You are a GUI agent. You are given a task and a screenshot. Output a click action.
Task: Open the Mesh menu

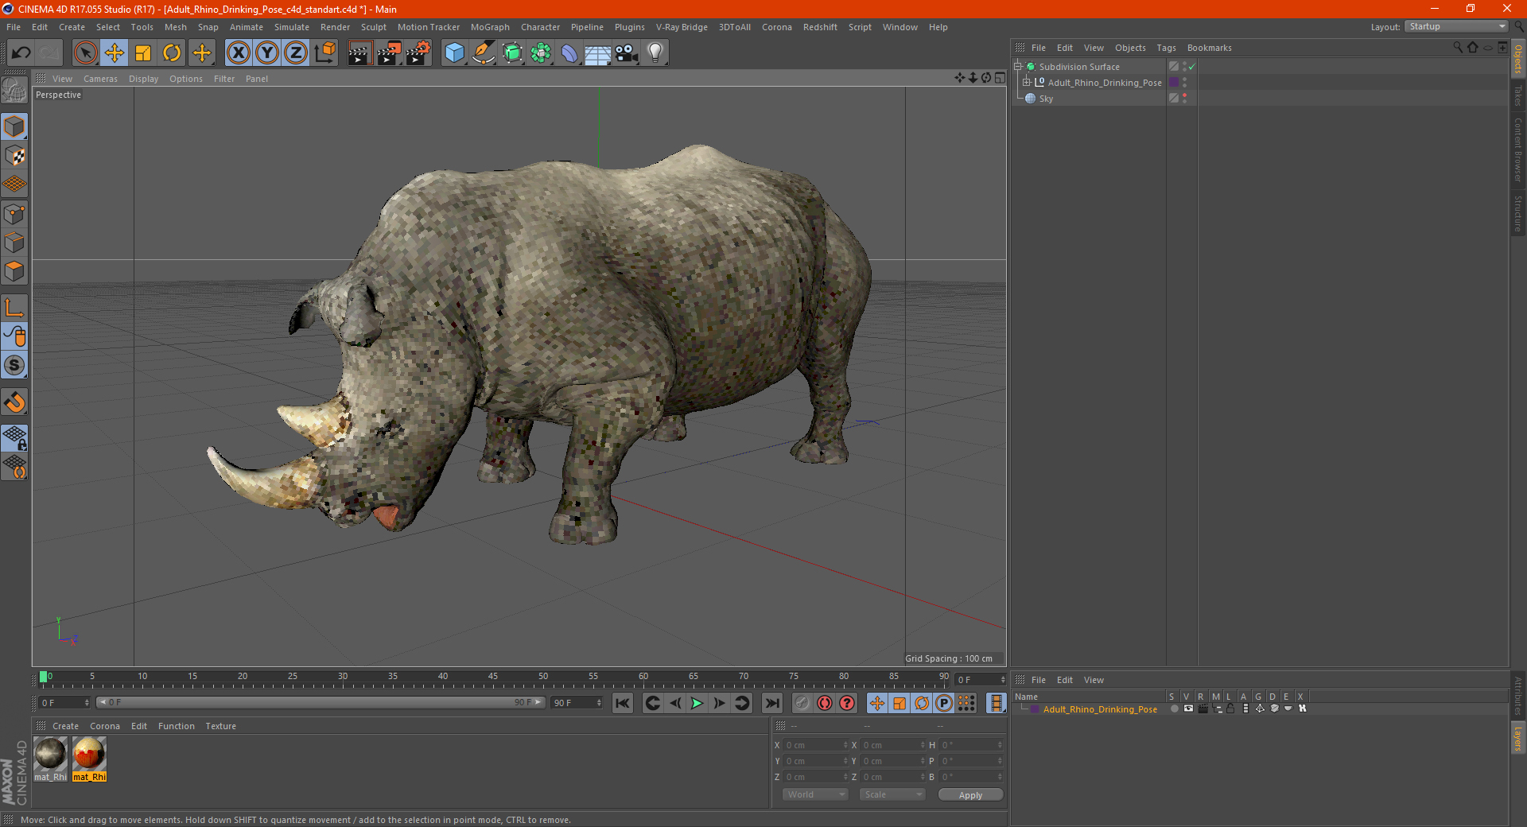(176, 27)
